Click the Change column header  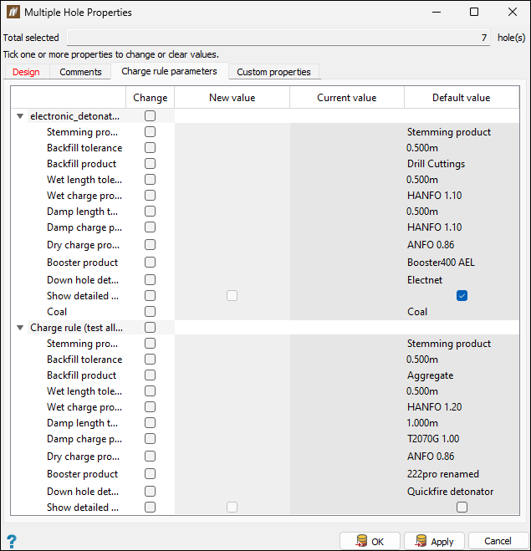pos(150,98)
